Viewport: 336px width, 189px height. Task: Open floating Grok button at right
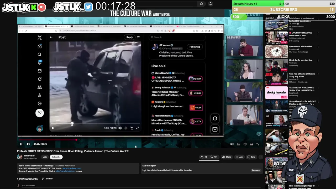(215, 118)
